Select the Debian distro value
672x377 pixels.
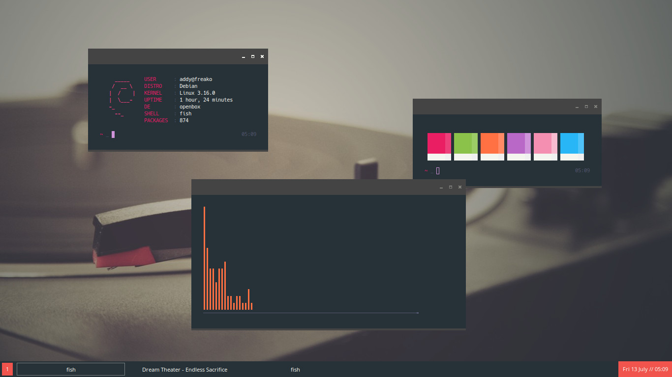click(x=188, y=86)
